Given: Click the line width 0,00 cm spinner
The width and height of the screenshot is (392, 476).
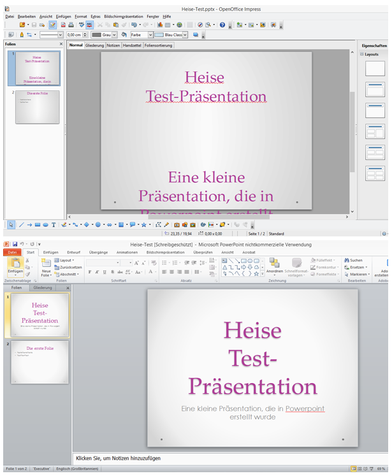Looking at the screenshot, I should [85, 35].
